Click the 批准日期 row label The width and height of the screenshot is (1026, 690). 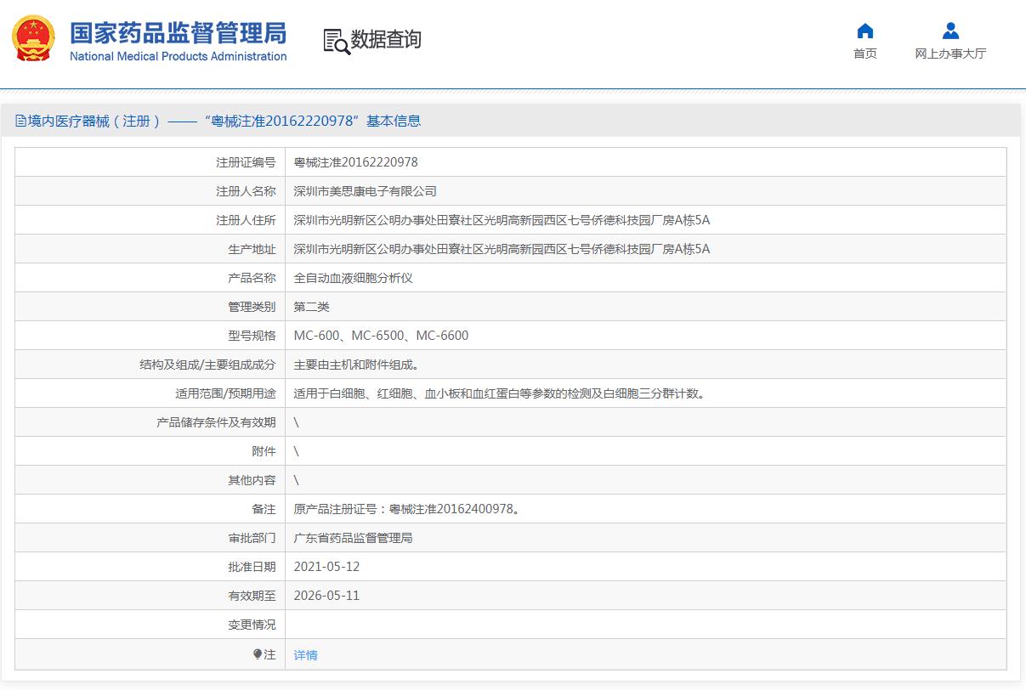click(x=252, y=567)
